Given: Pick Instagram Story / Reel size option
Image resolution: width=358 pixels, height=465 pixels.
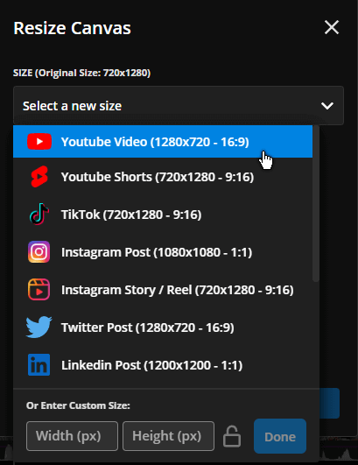Looking at the screenshot, I should tap(163, 290).
